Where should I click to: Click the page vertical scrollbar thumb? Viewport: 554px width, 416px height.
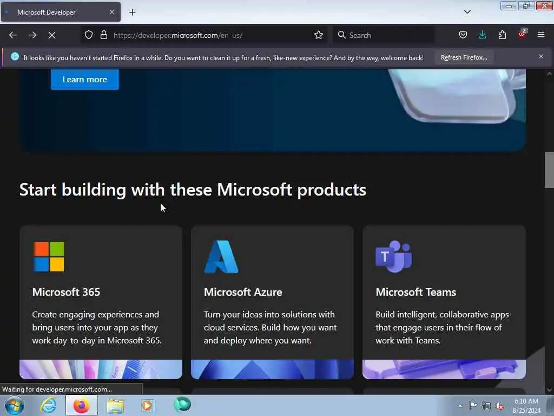coord(549,170)
